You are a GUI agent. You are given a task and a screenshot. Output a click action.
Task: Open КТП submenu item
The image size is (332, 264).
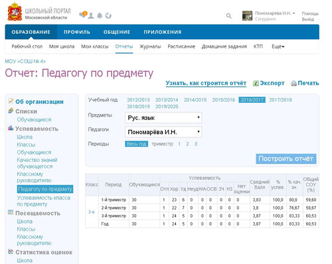(258, 46)
